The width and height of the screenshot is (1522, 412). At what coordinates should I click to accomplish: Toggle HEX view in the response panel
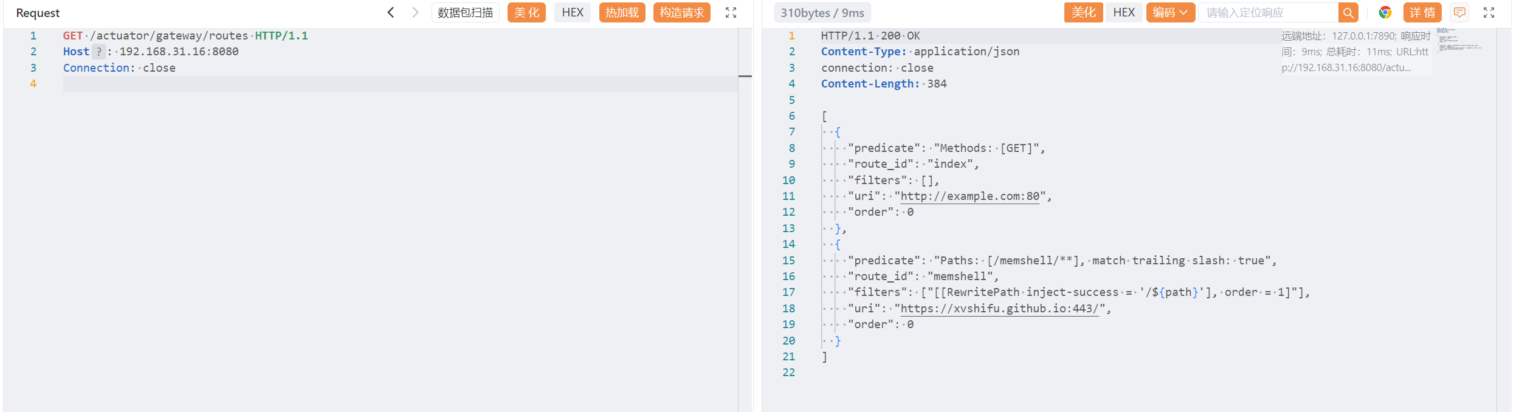point(1124,13)
